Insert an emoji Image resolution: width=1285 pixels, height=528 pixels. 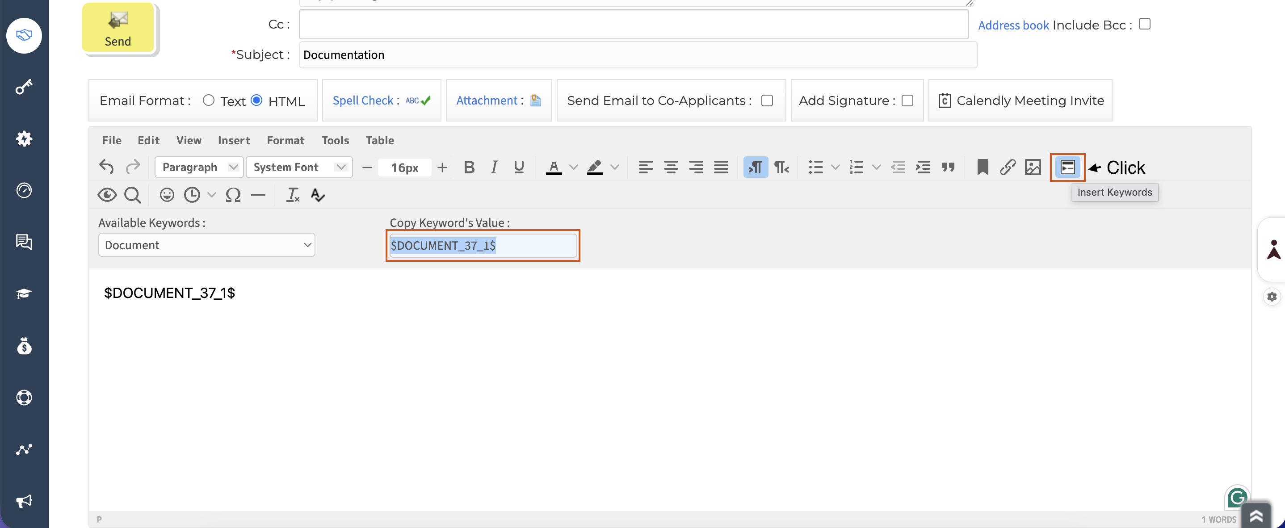167,195
